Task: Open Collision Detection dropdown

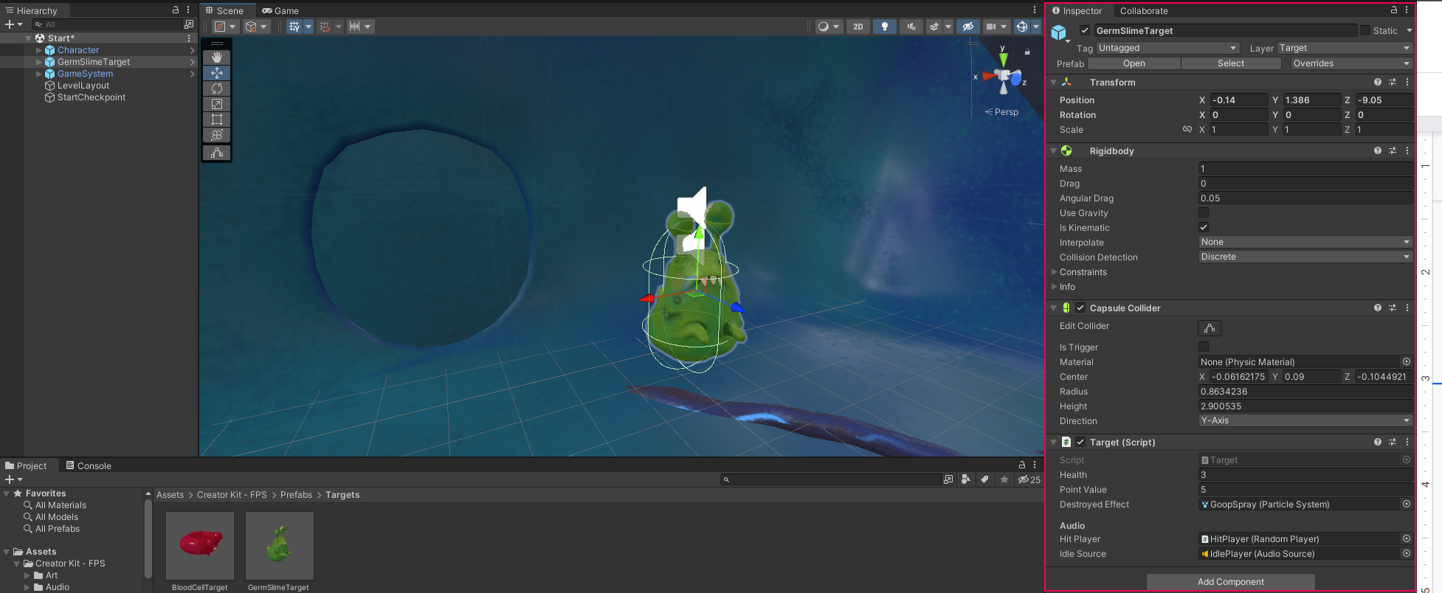Action: [x=1305, y=257]
